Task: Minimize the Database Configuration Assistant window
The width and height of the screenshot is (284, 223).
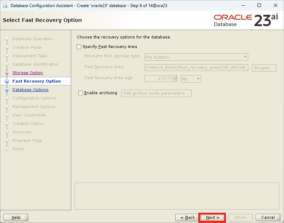Action: point(243,5)
